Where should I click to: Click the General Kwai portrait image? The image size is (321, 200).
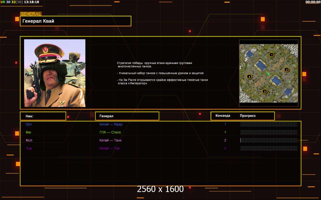55,73
